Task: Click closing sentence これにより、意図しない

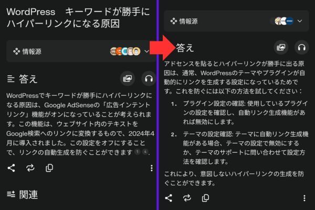Action: (x=234, y=178)
